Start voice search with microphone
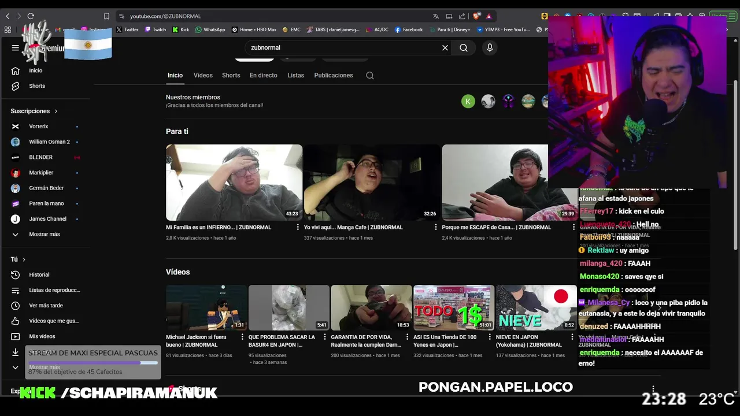The image size is (740, 416). (490, 48)
